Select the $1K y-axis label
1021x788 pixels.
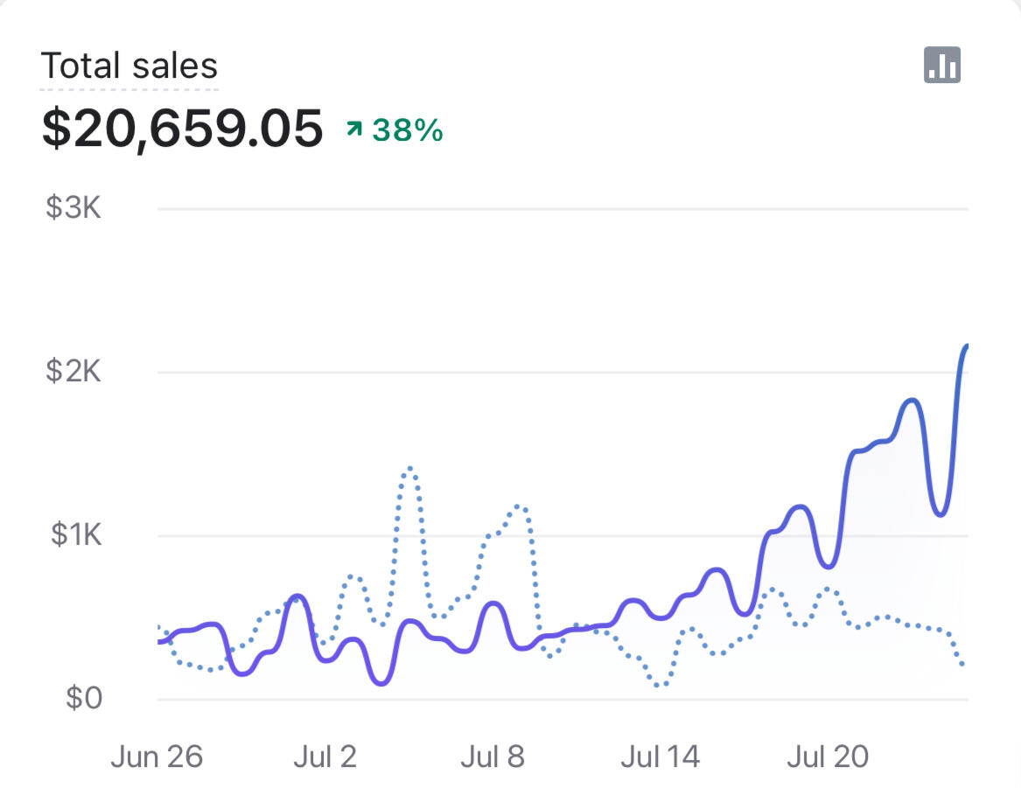coord(73,535)
